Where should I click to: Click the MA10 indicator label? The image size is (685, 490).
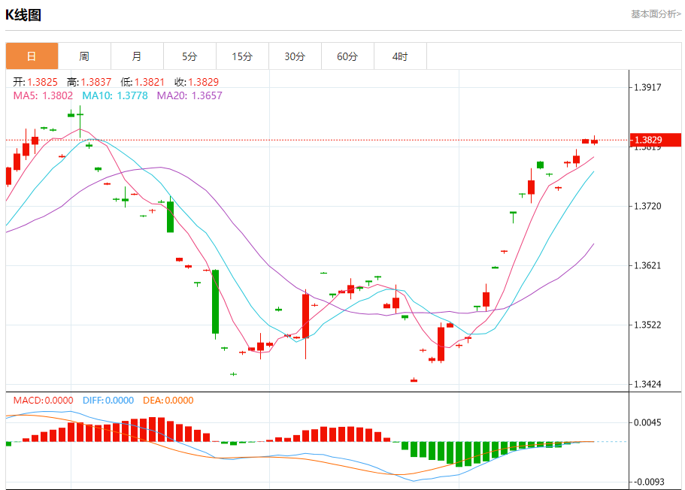click(115, 95)
